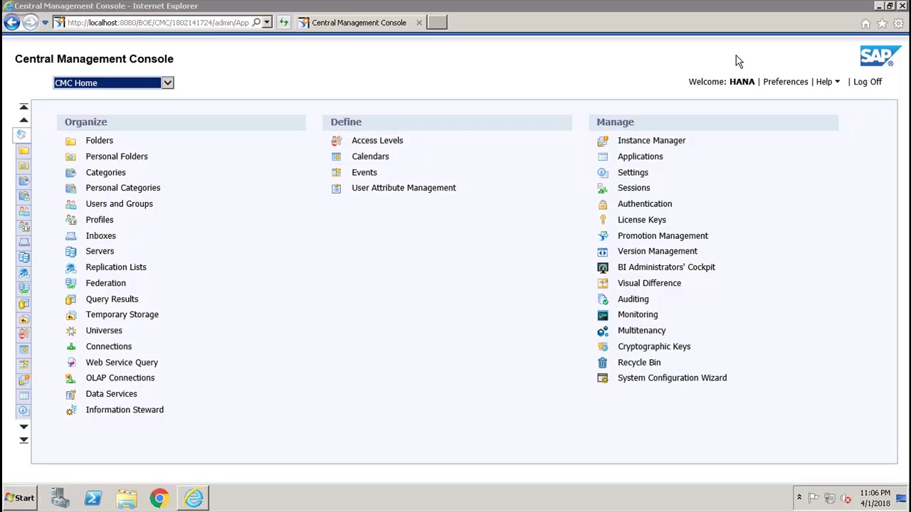
Task: Click the Promotion Management icon
Action: (x=603, y=236)
